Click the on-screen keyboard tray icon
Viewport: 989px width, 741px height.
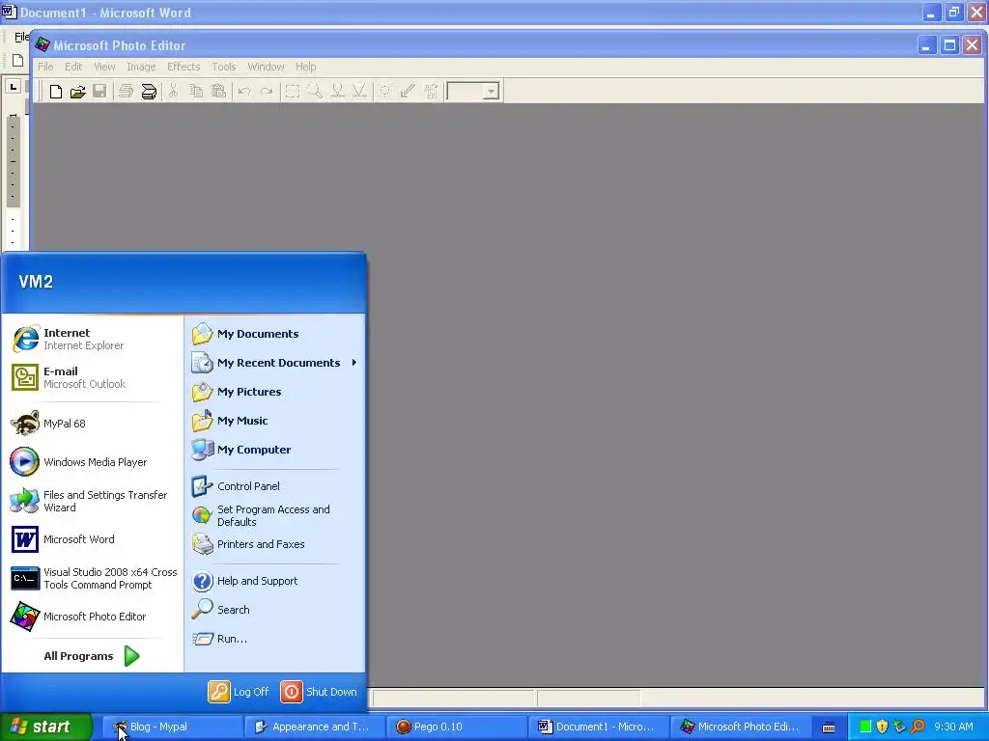click(829, 727)
